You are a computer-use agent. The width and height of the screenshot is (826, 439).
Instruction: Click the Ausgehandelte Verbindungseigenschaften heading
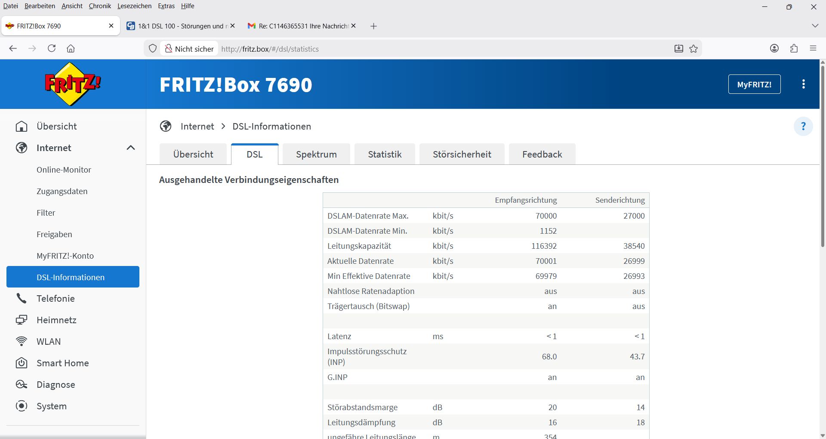coord(249,180)
